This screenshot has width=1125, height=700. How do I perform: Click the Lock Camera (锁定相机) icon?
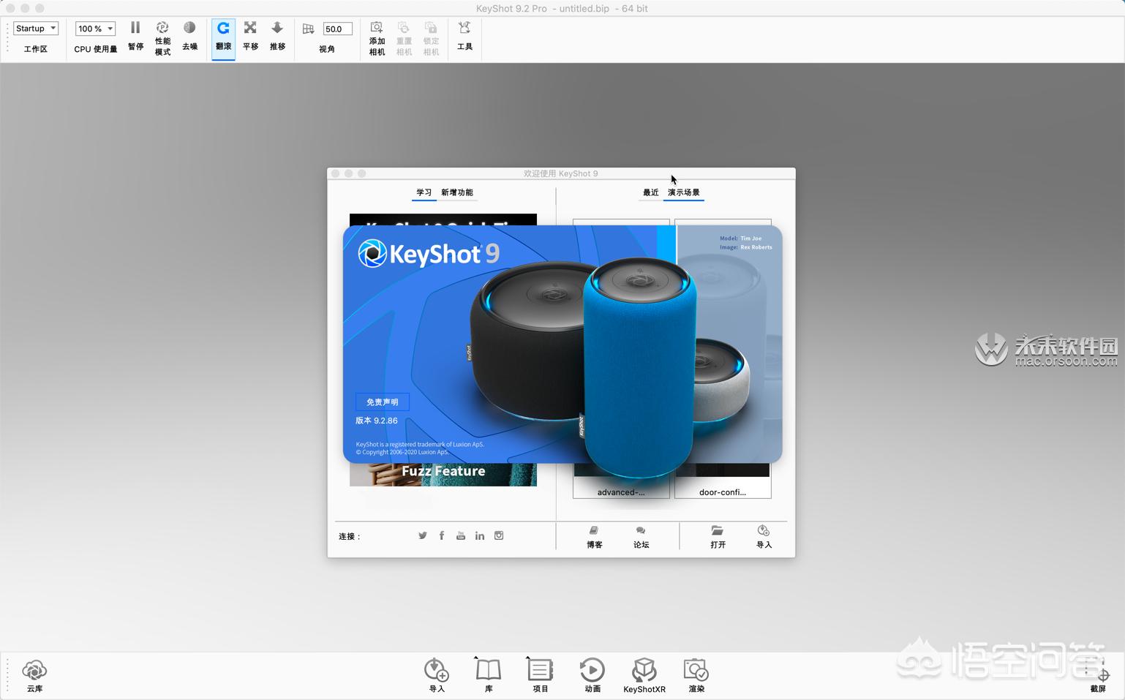coord(431,28)
